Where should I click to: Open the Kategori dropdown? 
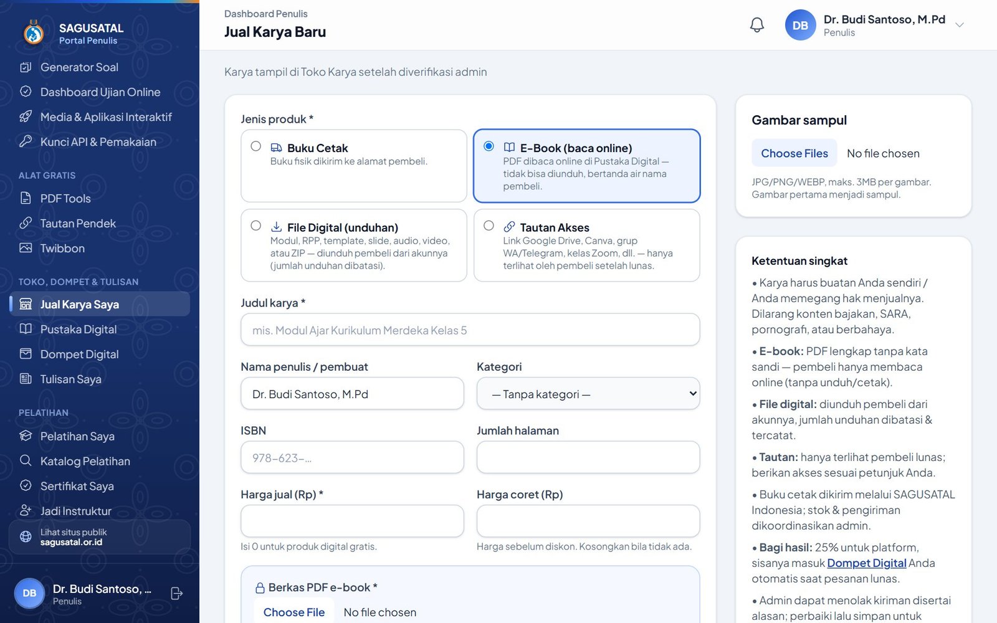588,394
